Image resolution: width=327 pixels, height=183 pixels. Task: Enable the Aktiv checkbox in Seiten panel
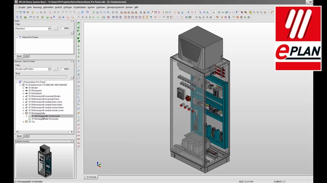tap(62, 28)
